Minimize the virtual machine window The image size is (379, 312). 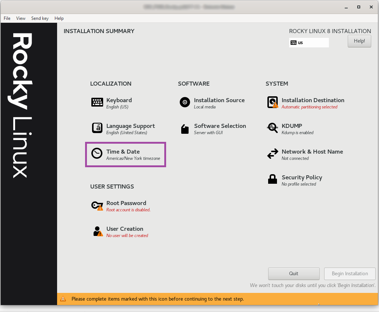tap(346, 7)
